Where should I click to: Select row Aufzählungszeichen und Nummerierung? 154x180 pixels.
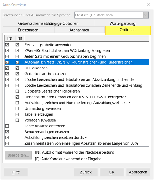click(x=77, y=103)
